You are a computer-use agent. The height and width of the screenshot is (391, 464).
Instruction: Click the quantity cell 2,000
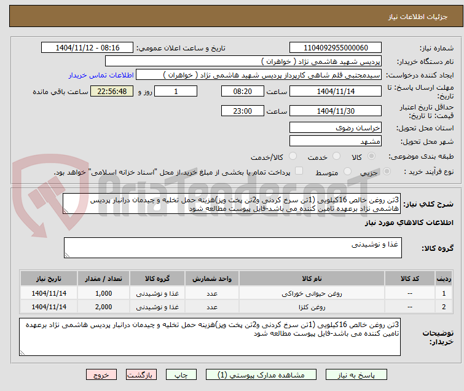(104, 307)
